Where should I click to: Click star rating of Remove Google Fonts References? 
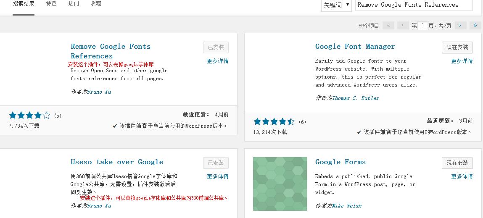tap(29, 116)
